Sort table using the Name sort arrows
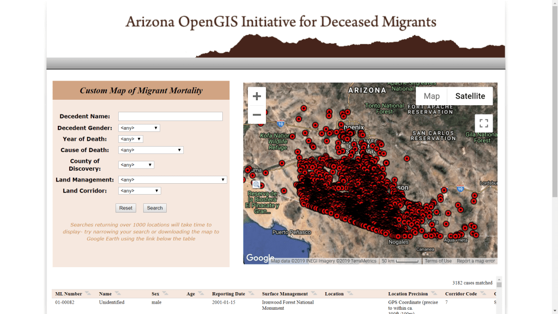The height and width of the screenshot is (314, 558). [117, 294]
